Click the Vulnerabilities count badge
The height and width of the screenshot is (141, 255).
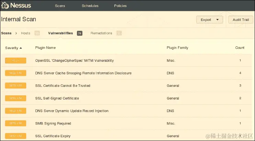[80, 33]
